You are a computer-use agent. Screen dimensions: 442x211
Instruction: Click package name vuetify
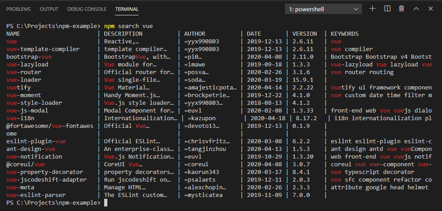coord(19,88)
